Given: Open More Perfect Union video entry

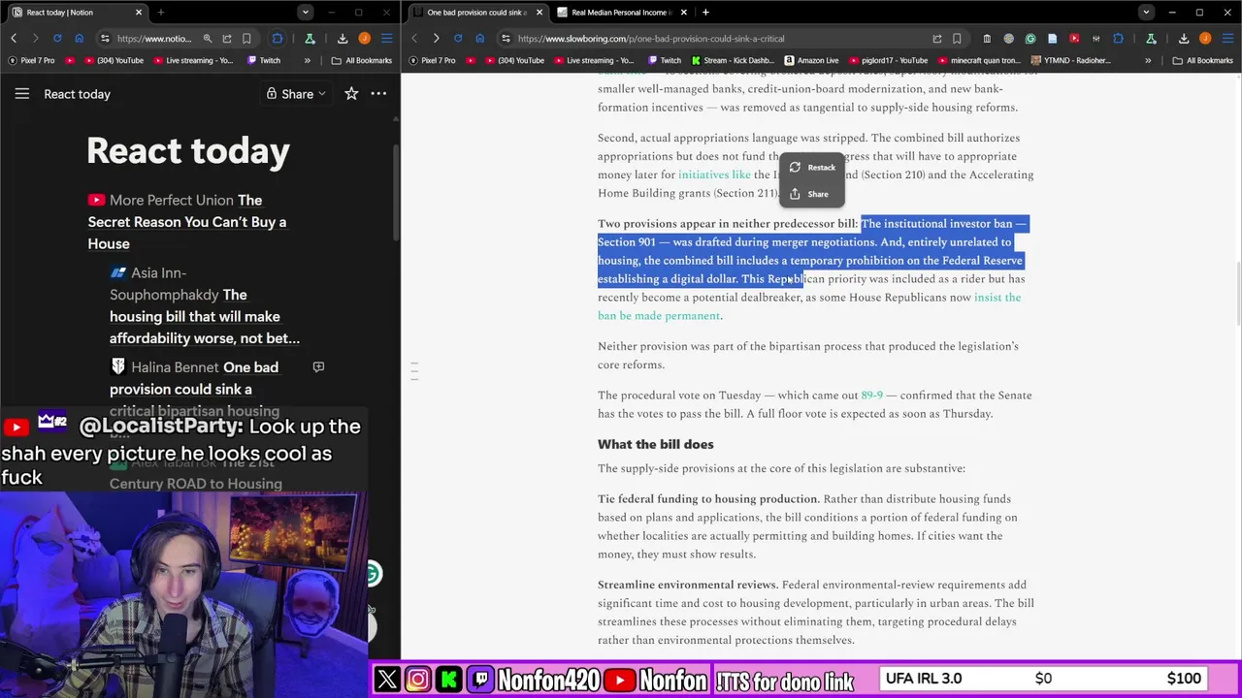Looking at the screenshot, I should 186,222.
